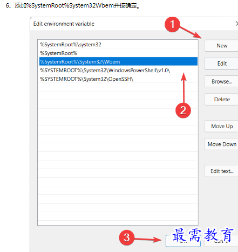Click the Edit button
The width and height of the screenshot is (238, 252).
222,64
